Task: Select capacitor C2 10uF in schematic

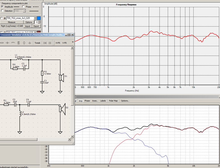Action: pos(15,105)
